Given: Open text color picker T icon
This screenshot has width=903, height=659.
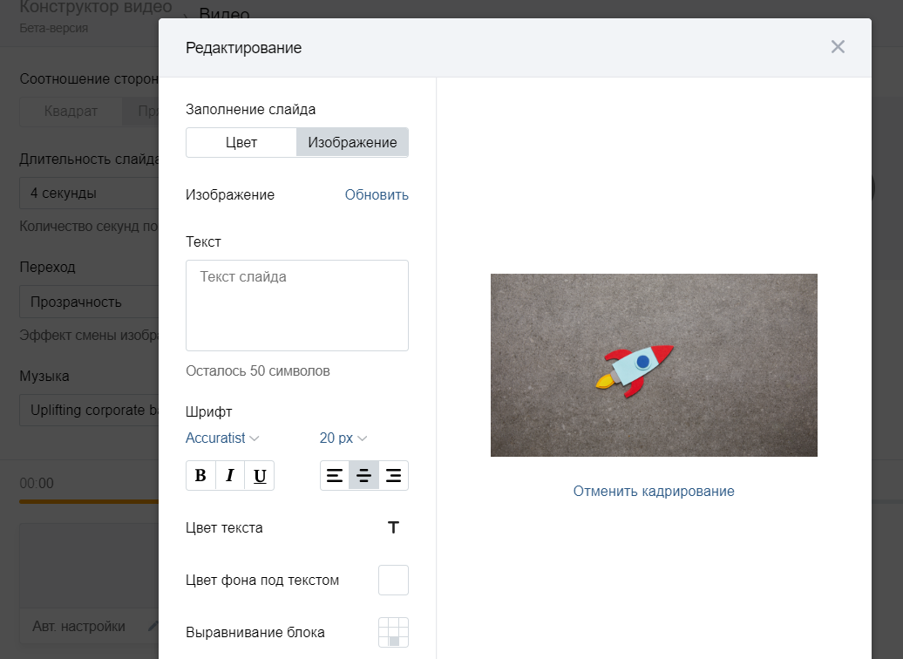Looking at the screenshot, I should [x=393, y=528].
